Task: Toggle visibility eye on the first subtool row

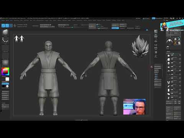Action: coord(180,55)
